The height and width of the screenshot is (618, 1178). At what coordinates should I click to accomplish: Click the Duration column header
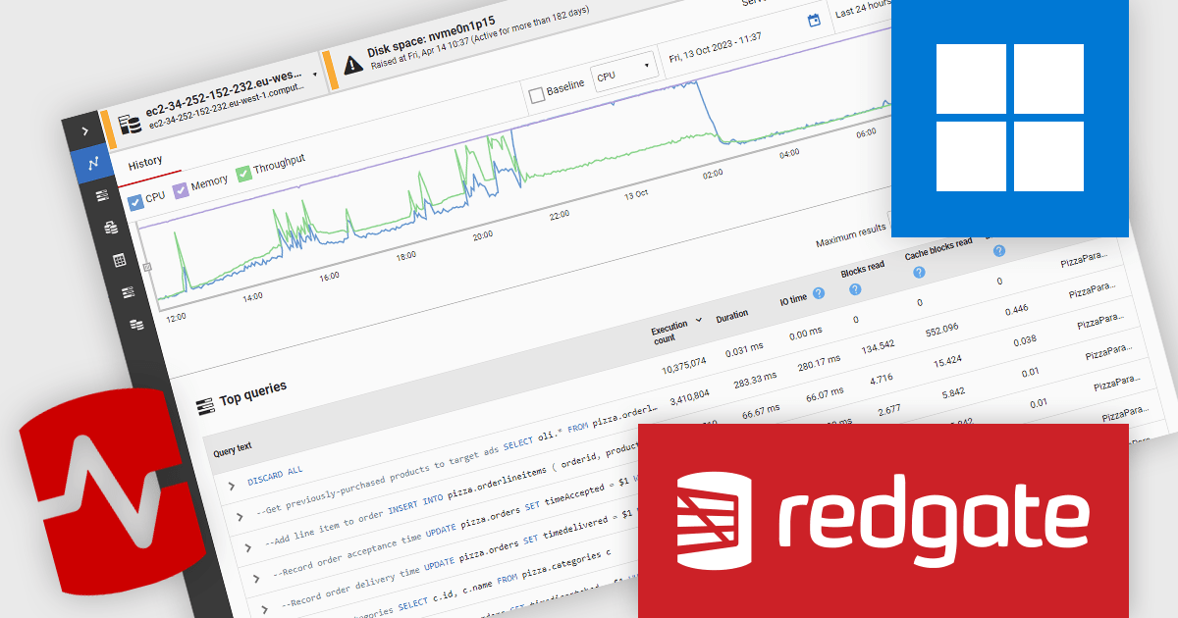[x=732, y=317]
